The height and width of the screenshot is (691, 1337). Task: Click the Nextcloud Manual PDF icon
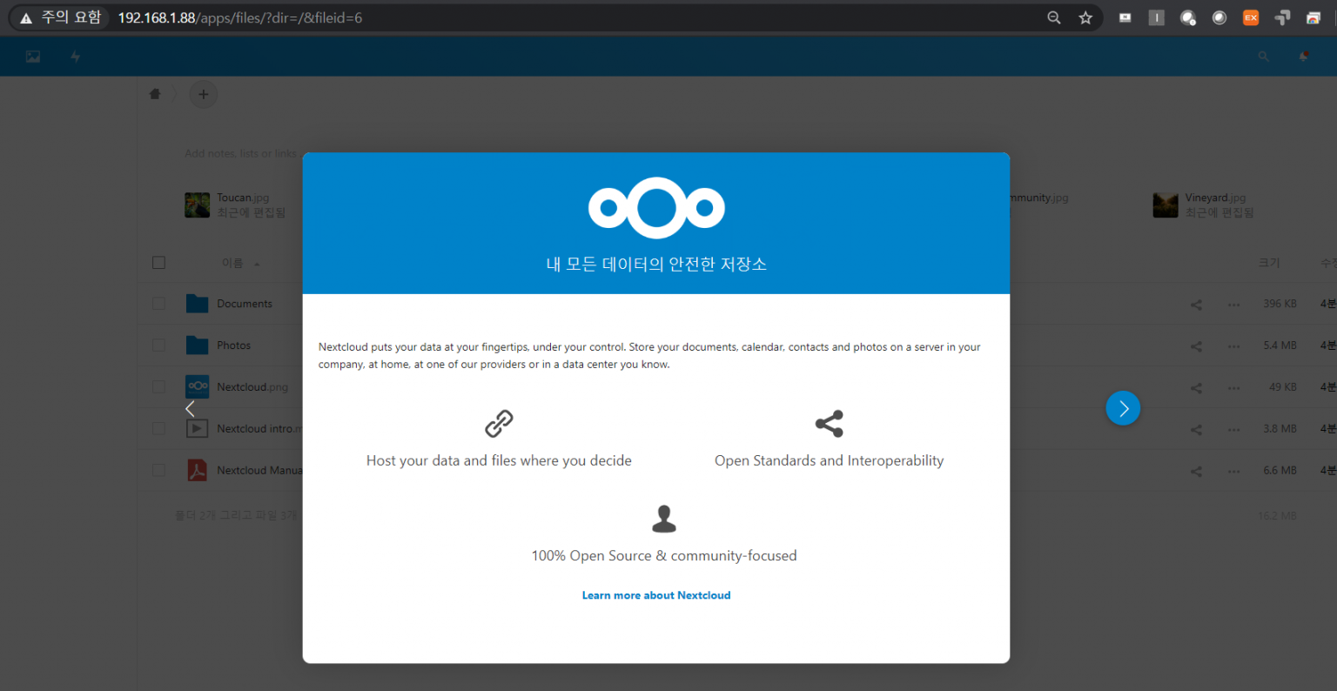197,471
